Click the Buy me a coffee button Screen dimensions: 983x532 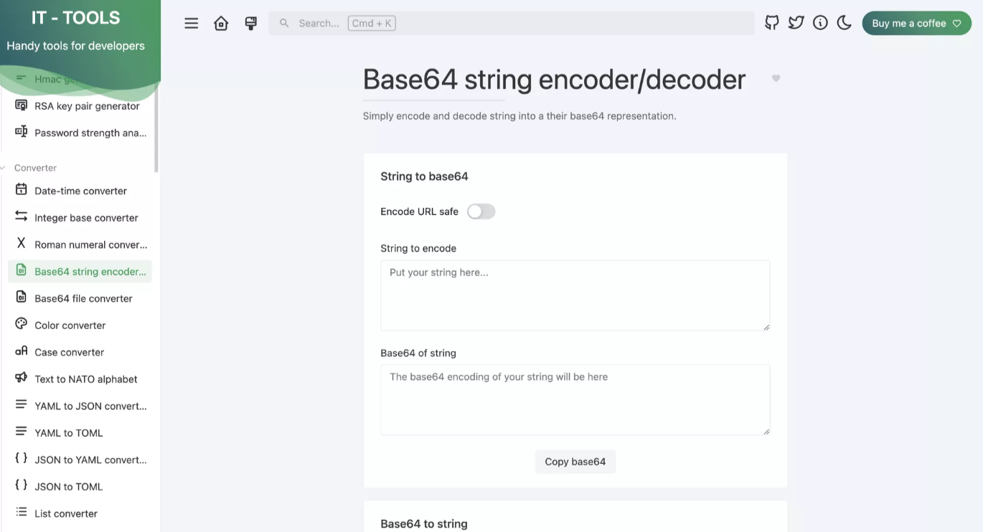(917, 23)
